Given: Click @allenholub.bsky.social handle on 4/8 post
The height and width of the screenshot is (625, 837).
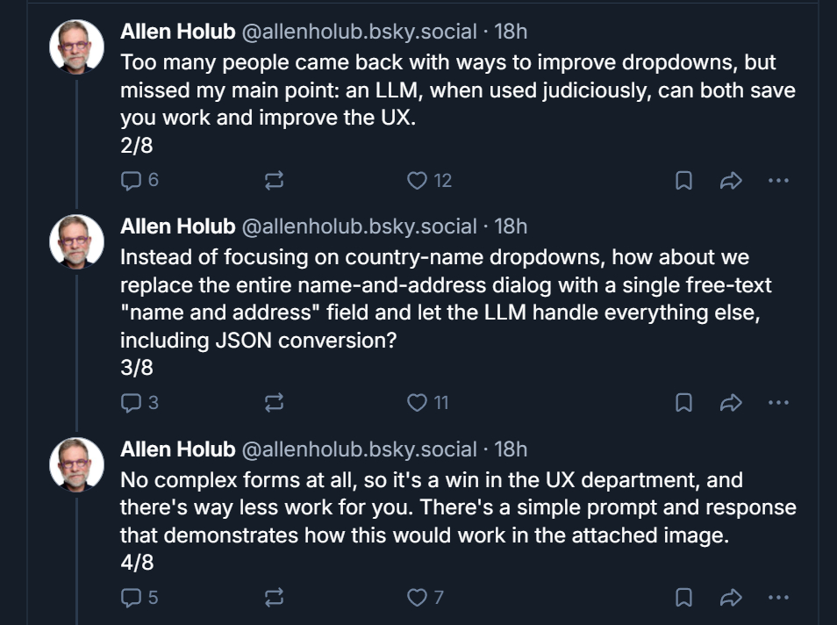Looking at the screenshot, I should tap(358, 449).
